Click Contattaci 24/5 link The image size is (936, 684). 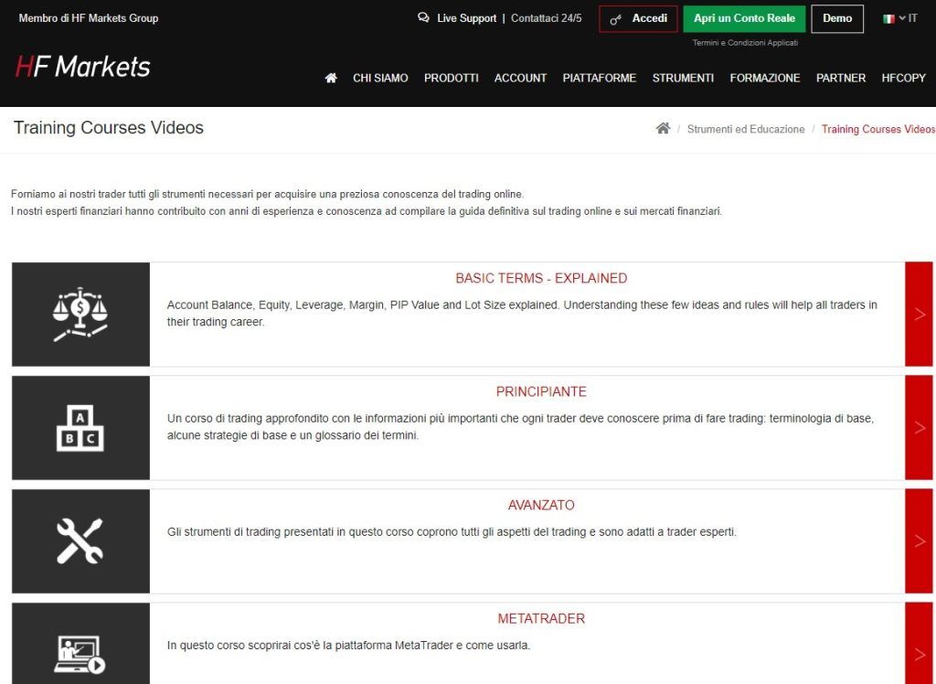[x=547, y=18]
